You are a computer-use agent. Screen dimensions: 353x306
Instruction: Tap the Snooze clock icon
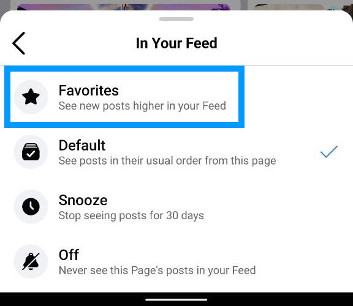pyautogui.click(x=31, y=206)
